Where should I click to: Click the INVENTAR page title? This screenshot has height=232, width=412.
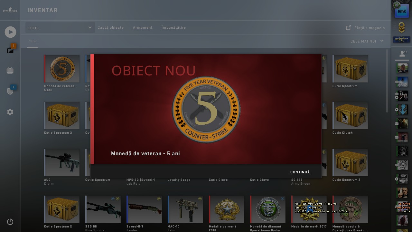[x=42, y=10]
